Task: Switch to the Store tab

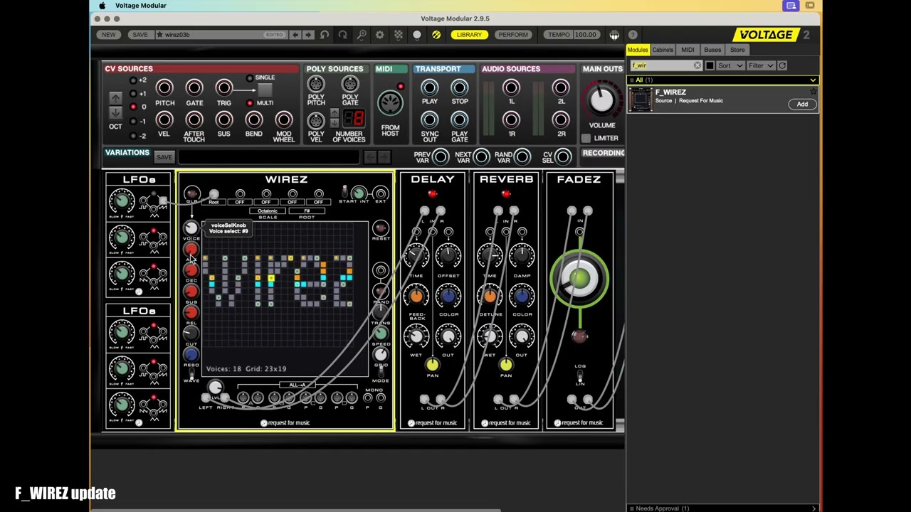Action: 737,50
